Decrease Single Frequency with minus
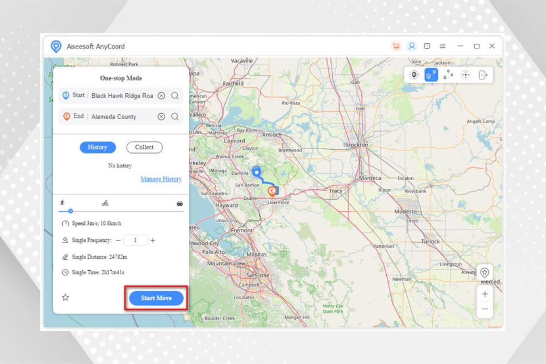The width and height of the screenshot is (546, 364). tap(118, 240)
